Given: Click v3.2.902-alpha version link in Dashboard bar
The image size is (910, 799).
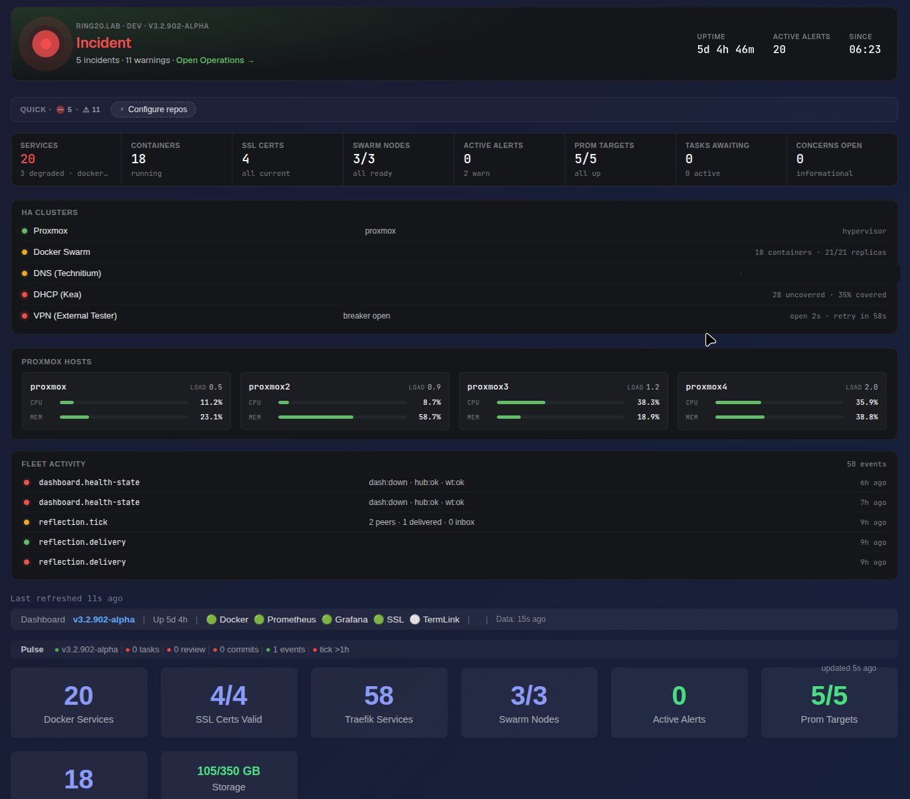Looking at the screenshot, I should [104, 620].
